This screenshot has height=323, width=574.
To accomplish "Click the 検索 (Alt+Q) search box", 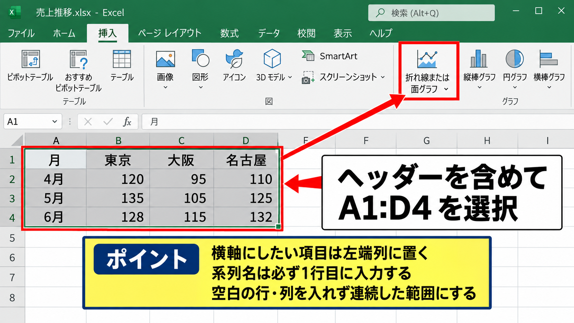I will [431, 13].
